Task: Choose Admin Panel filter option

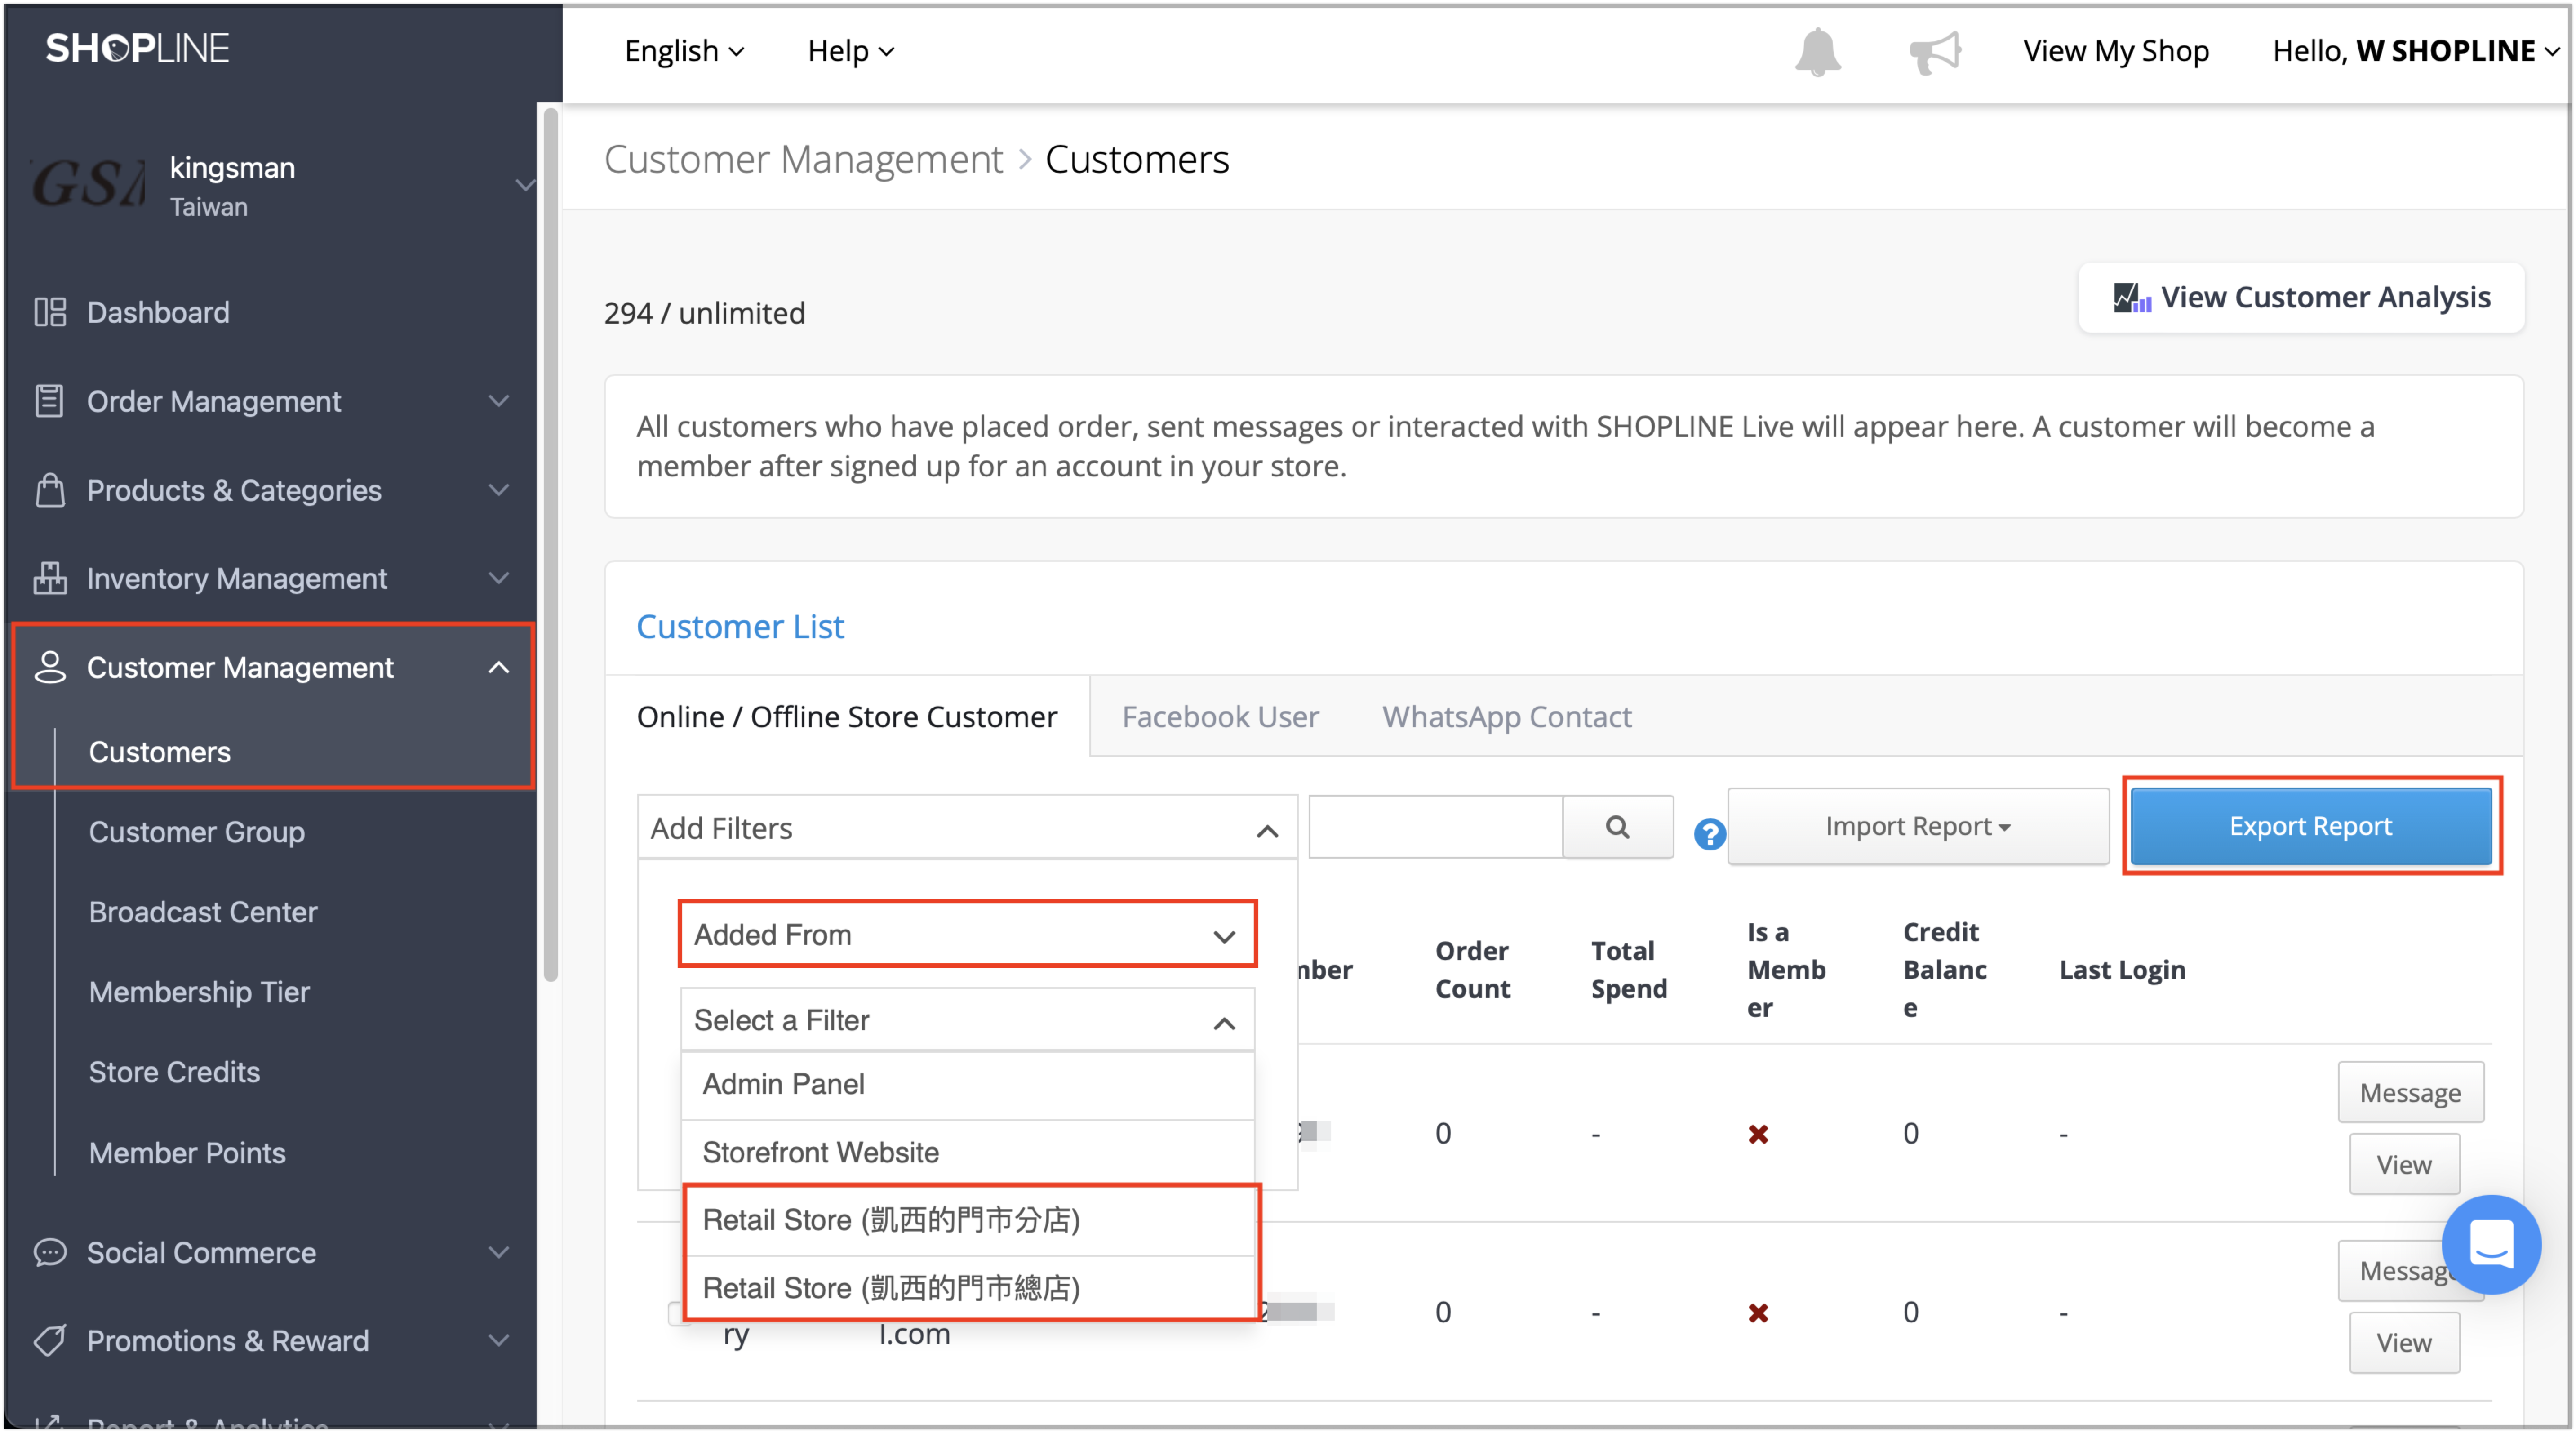Action: click(967, 1084)
